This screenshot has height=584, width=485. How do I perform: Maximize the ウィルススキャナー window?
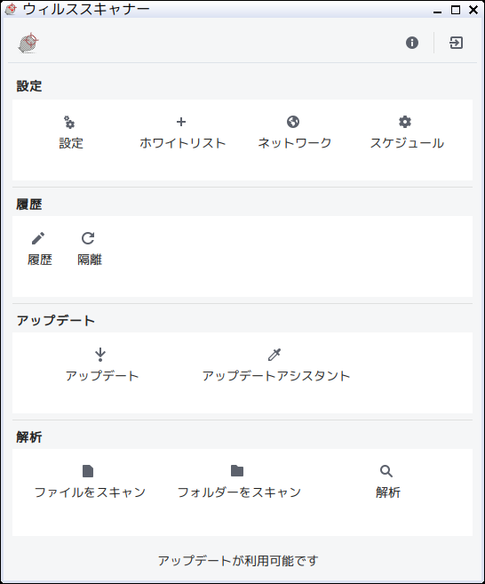coord(456,10)
